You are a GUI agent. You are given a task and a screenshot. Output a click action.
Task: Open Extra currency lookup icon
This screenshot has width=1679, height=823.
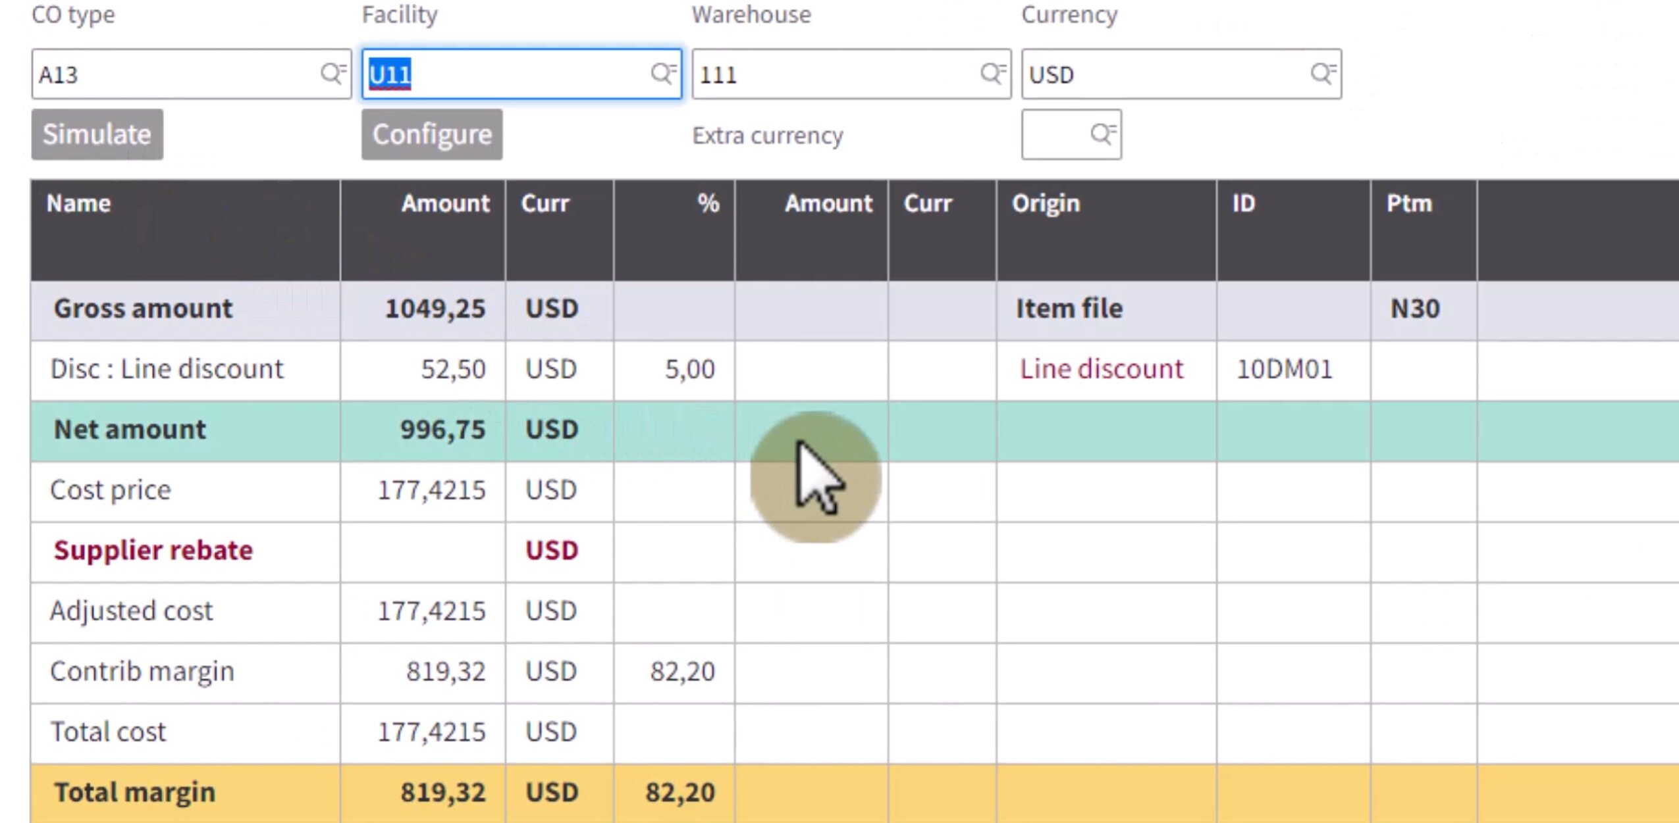click(1103, 134)
